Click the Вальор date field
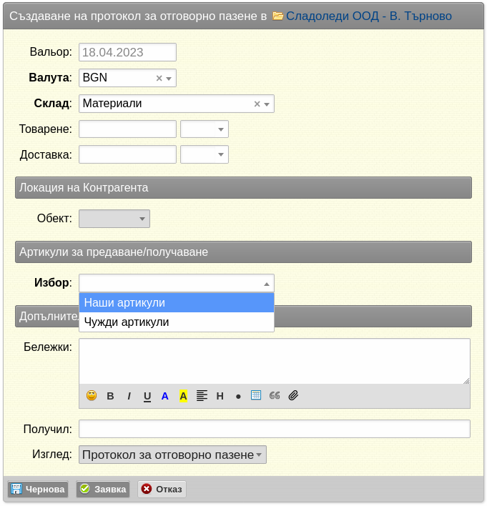The image size is (487, 506). click(x=127, y=52)
